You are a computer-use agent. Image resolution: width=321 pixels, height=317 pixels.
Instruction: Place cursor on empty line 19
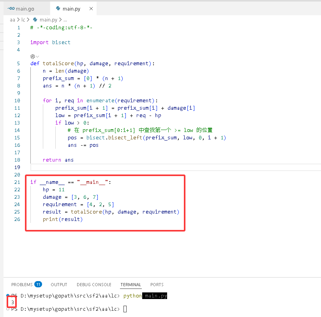point(176,167)
